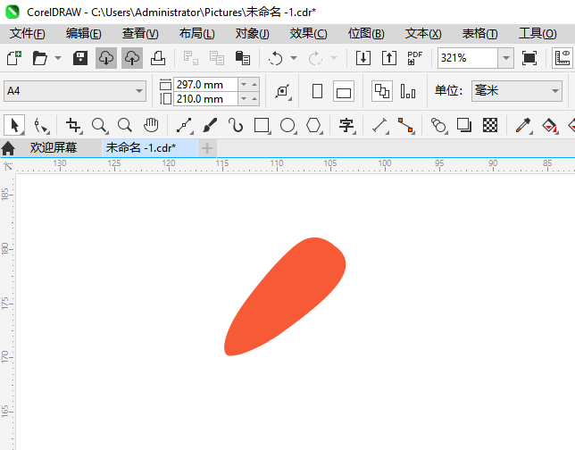Select the LiveSketch curve tool
The width and height of the screenshot is (575, 450).
point(236,125)
